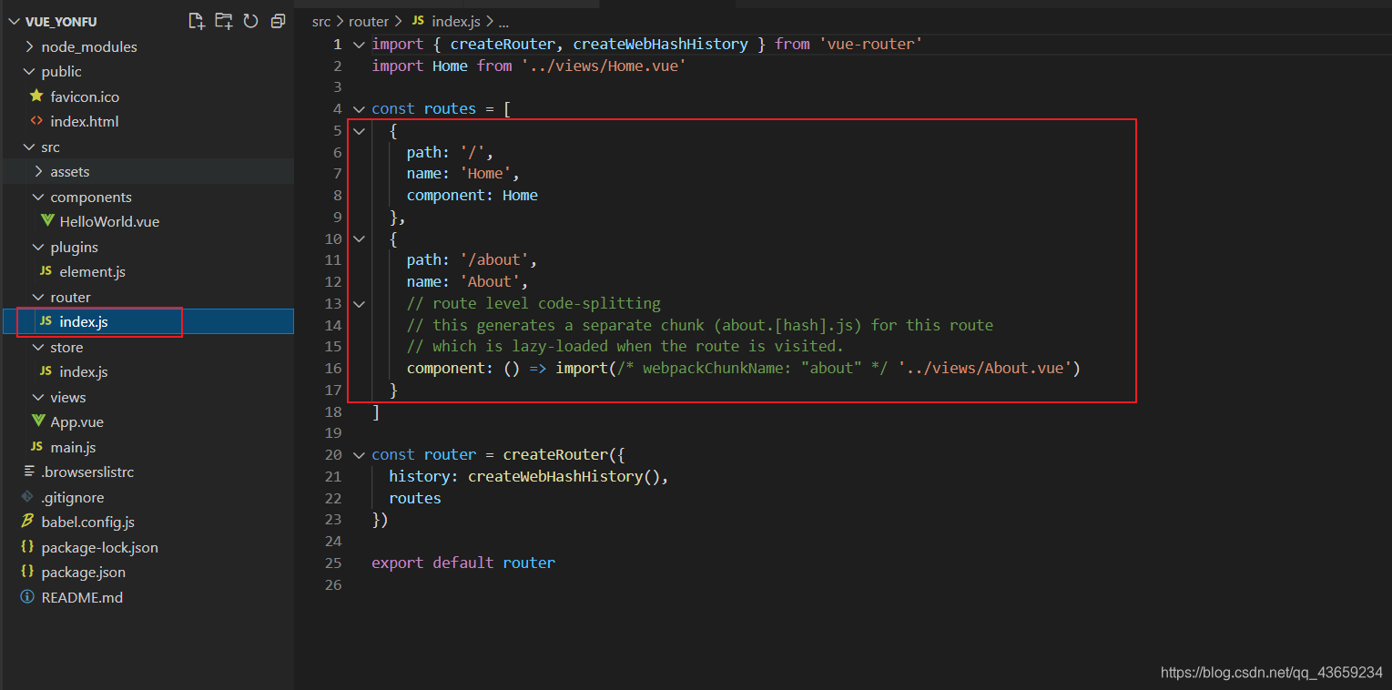Image resolution: width=1392 pixels, height=690 pixels.
Task: Collapse the src folder
Action: [29, 147]
